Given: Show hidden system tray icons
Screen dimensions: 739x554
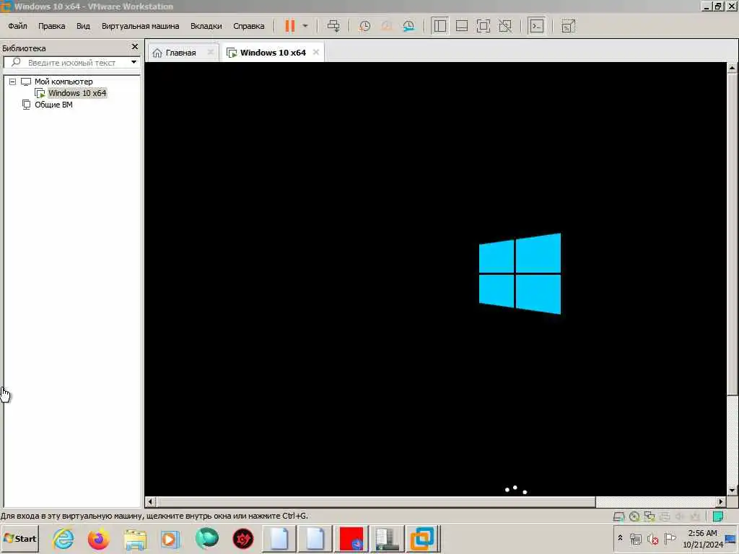Looking at the screenshot, I should point(620,538).
